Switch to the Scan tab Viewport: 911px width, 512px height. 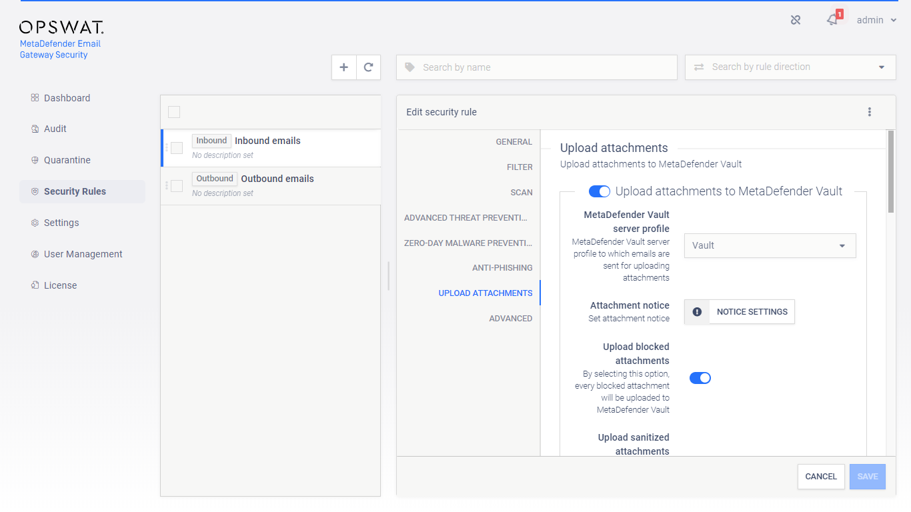pos(522,193)
